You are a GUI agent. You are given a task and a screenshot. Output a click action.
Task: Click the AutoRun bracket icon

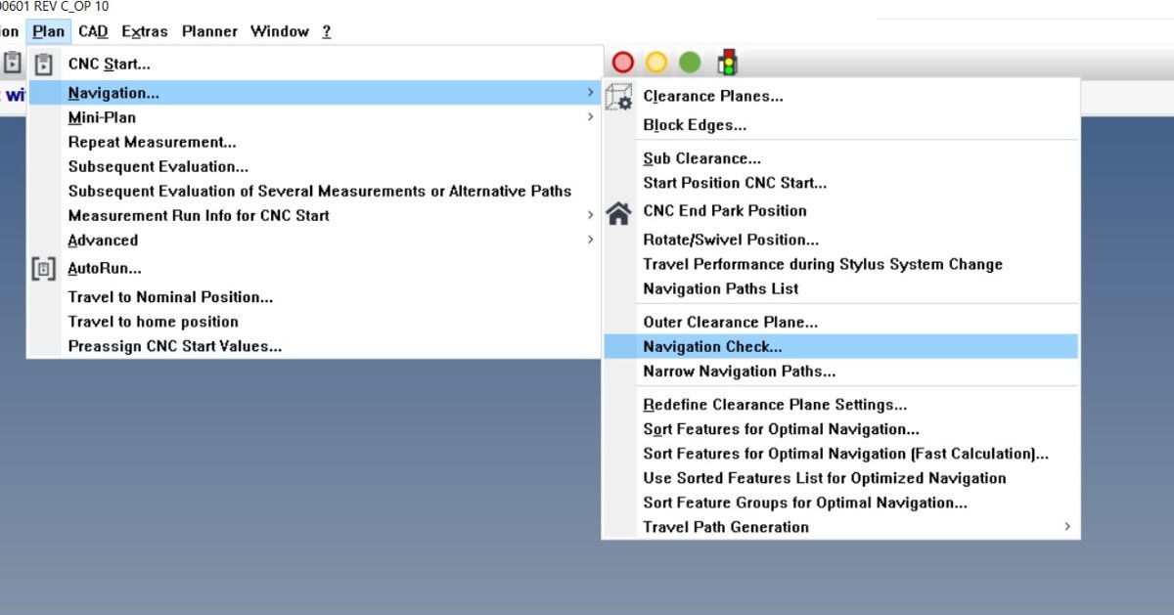[44, 269]
